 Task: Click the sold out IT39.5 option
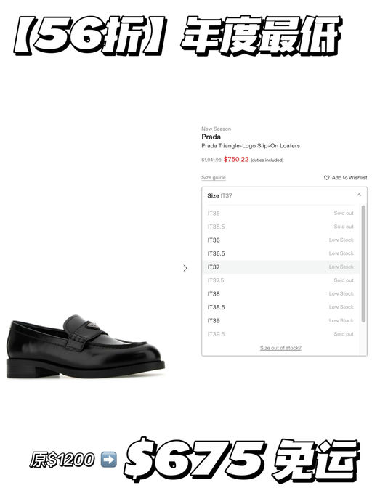pos(280,334)
